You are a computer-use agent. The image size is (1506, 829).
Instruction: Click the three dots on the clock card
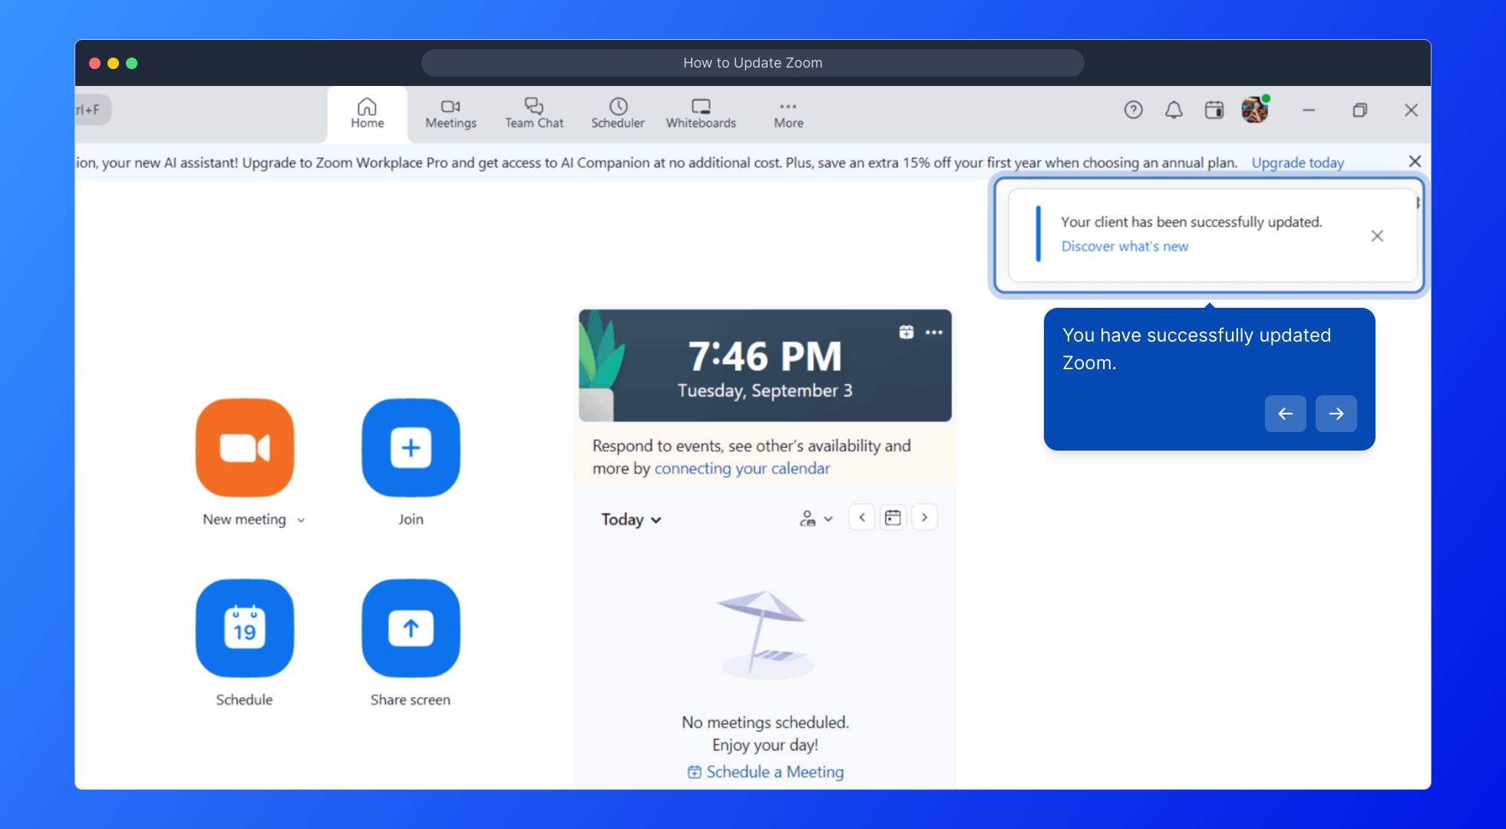934,332
